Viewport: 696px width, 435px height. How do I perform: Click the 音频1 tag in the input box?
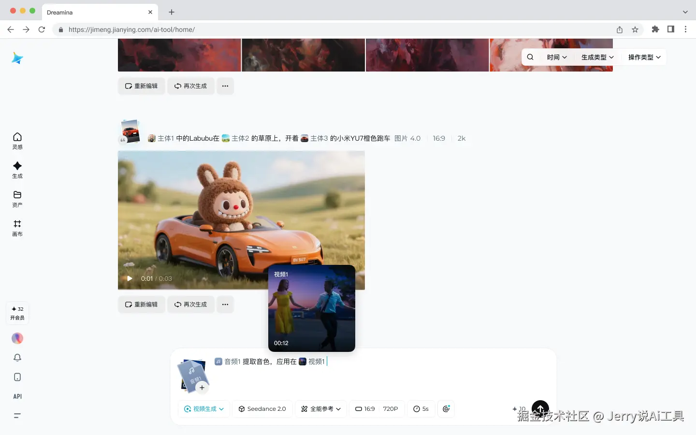pos(228,362)
